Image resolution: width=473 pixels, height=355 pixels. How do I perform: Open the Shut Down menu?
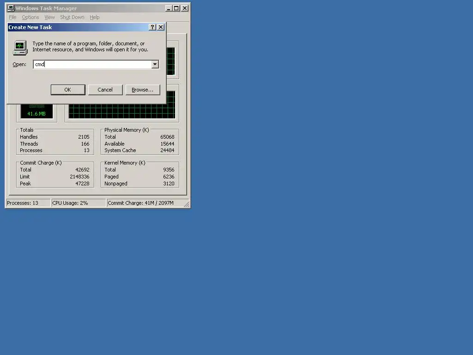(x=72, y=17)
